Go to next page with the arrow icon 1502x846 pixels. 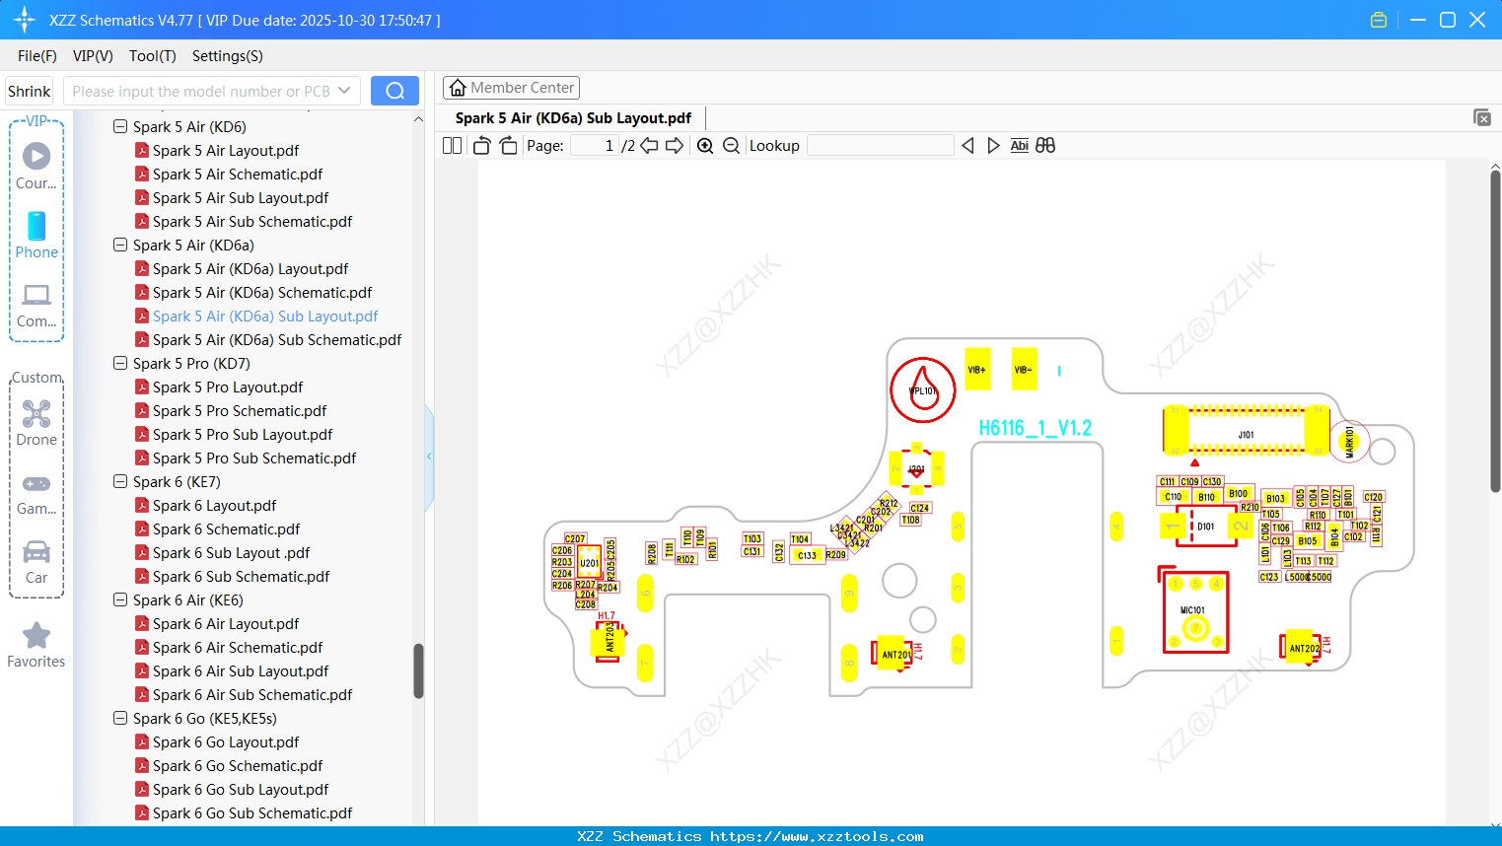click(x=674, y=145)
